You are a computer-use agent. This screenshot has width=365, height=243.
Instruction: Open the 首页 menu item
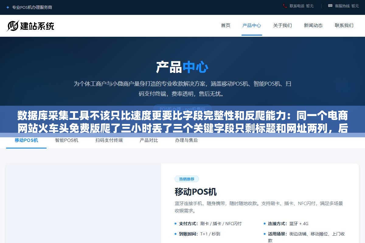tap(226, 26)
